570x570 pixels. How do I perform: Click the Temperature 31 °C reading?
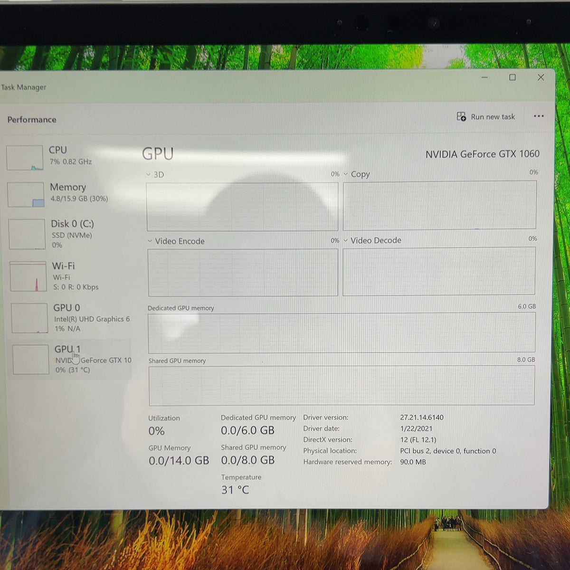[x=235, y=490]
